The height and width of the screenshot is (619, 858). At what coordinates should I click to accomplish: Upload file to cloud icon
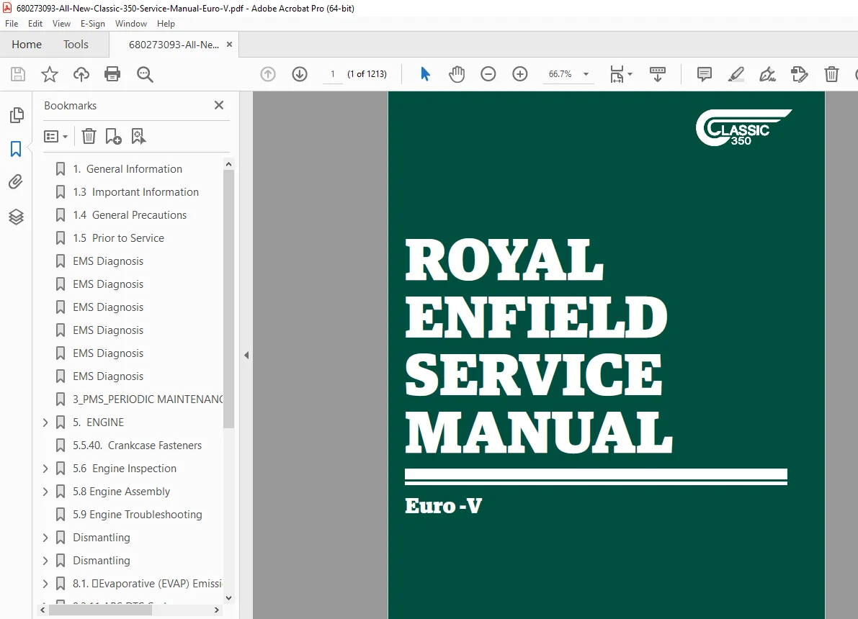click(81, 74)
